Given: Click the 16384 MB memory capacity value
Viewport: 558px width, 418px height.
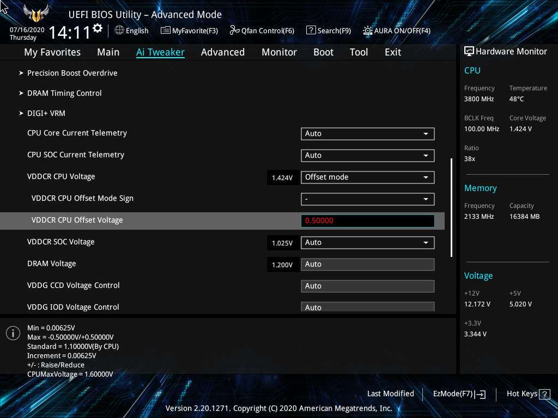Looking at the screenshot, I should coord(525,217).
